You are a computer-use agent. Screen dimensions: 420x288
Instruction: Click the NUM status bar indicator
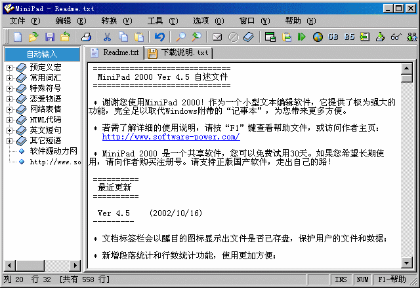pos(362,279)
